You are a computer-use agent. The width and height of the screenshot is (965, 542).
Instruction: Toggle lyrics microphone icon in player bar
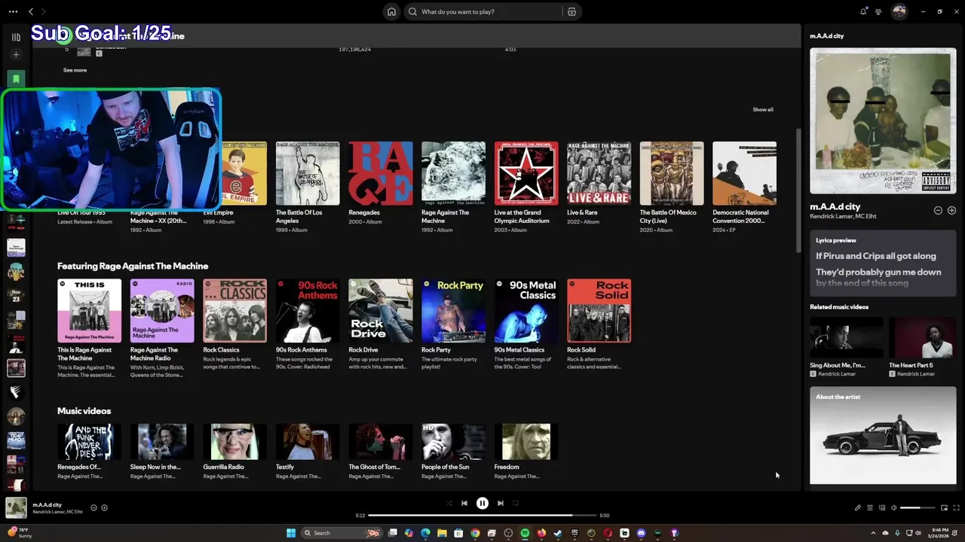[x=858, y=508]
